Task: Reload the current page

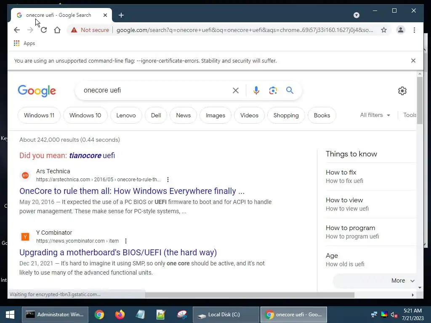Action: click(x=44, y=30)
